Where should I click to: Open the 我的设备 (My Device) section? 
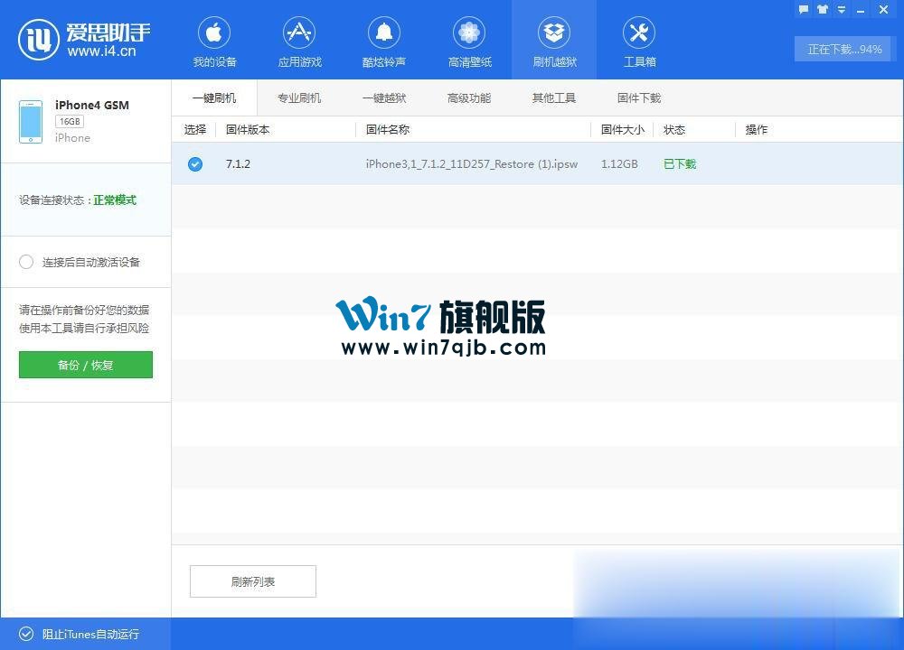point(214,42)
